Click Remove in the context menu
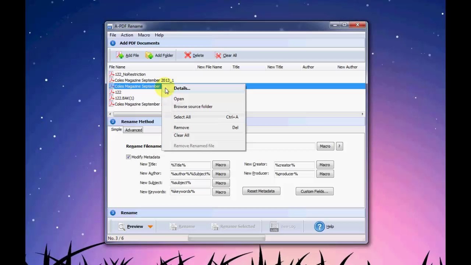Viewport: 471px width, 265px height. click(203, 127)
